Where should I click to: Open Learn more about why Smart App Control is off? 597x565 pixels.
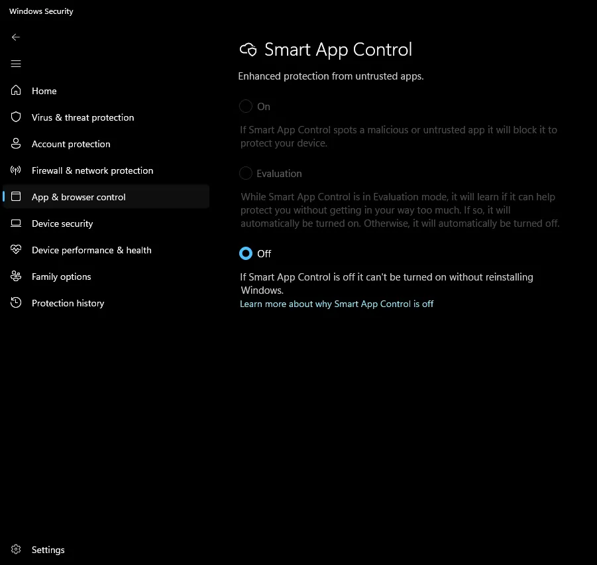(x=337, y=304)
